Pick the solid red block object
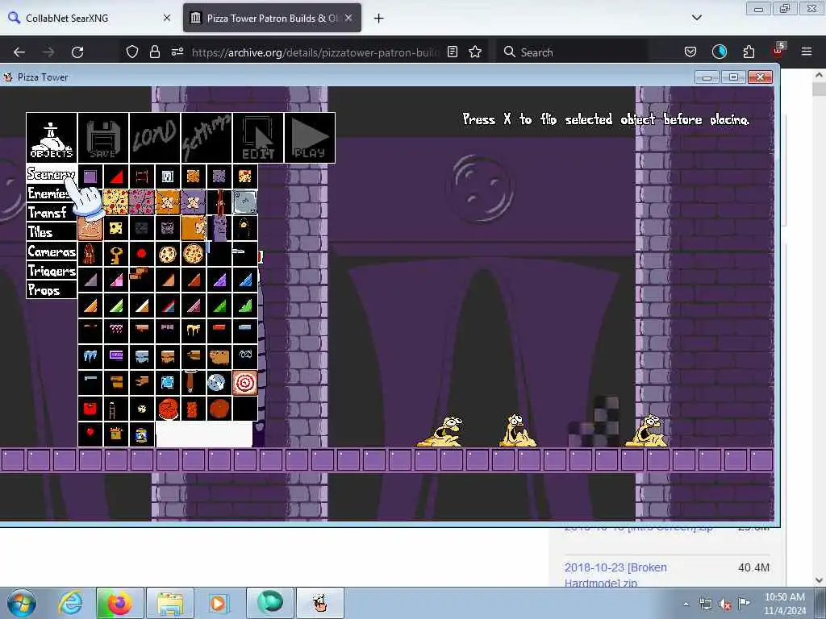826x619 pixels. pos(90,409)
